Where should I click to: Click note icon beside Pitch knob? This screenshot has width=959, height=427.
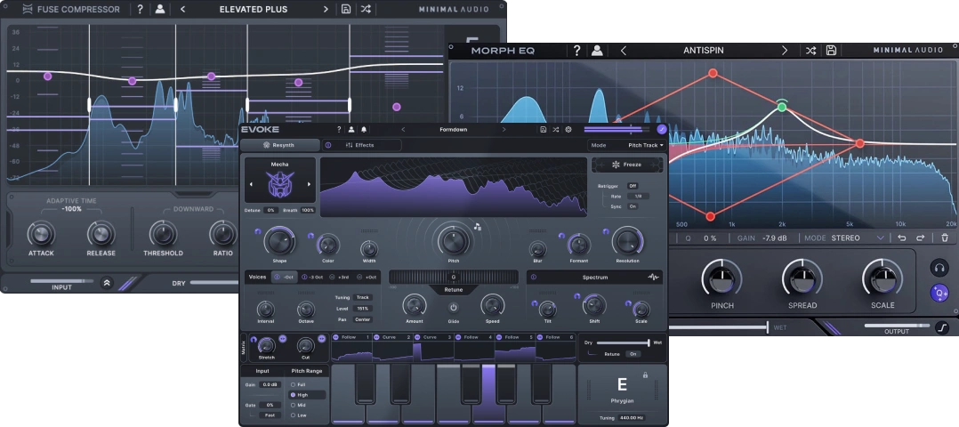tap(477, 227)
